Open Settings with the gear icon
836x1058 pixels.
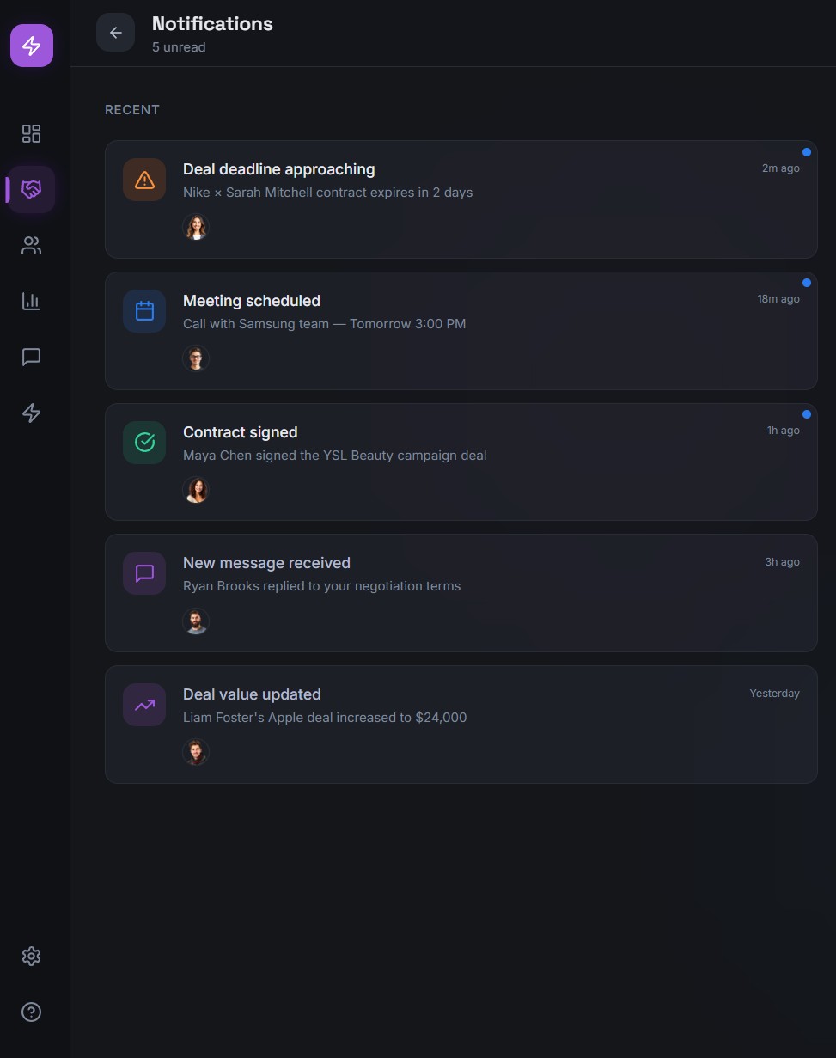pos(31,956)
